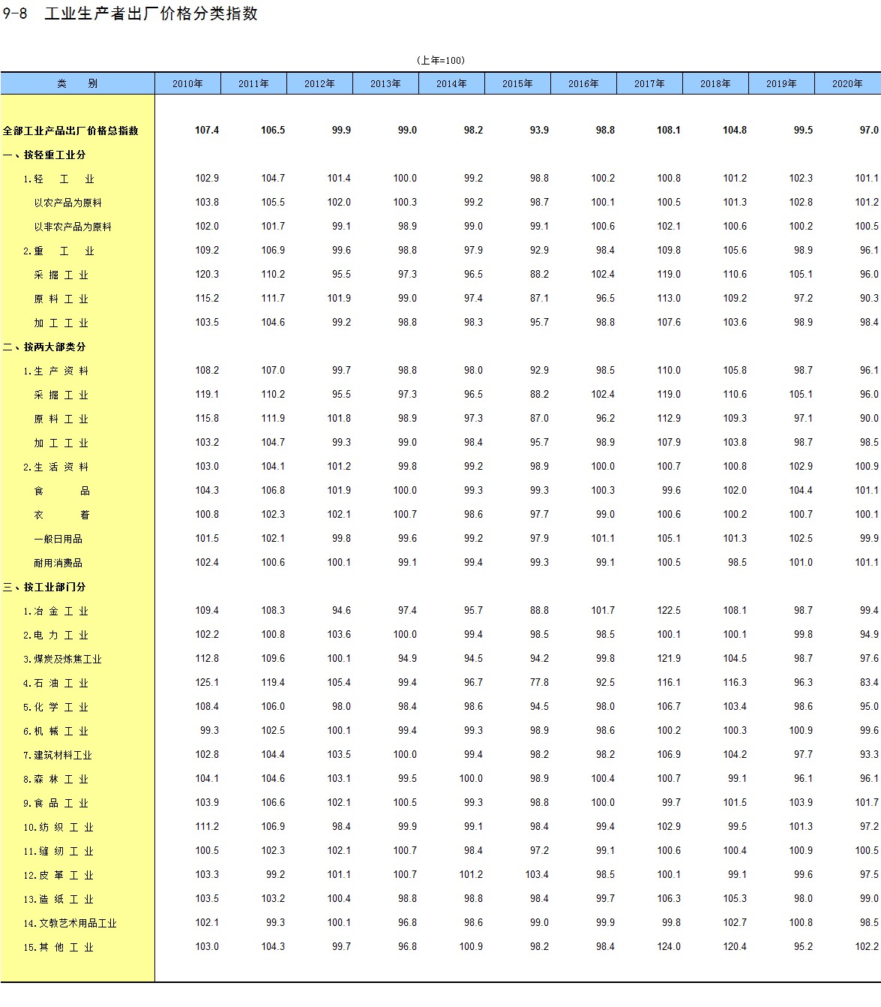Viewport: 881px width, 1007px height.
Task: Select the 6.机械工业 row label
Action: coord(55,731)
